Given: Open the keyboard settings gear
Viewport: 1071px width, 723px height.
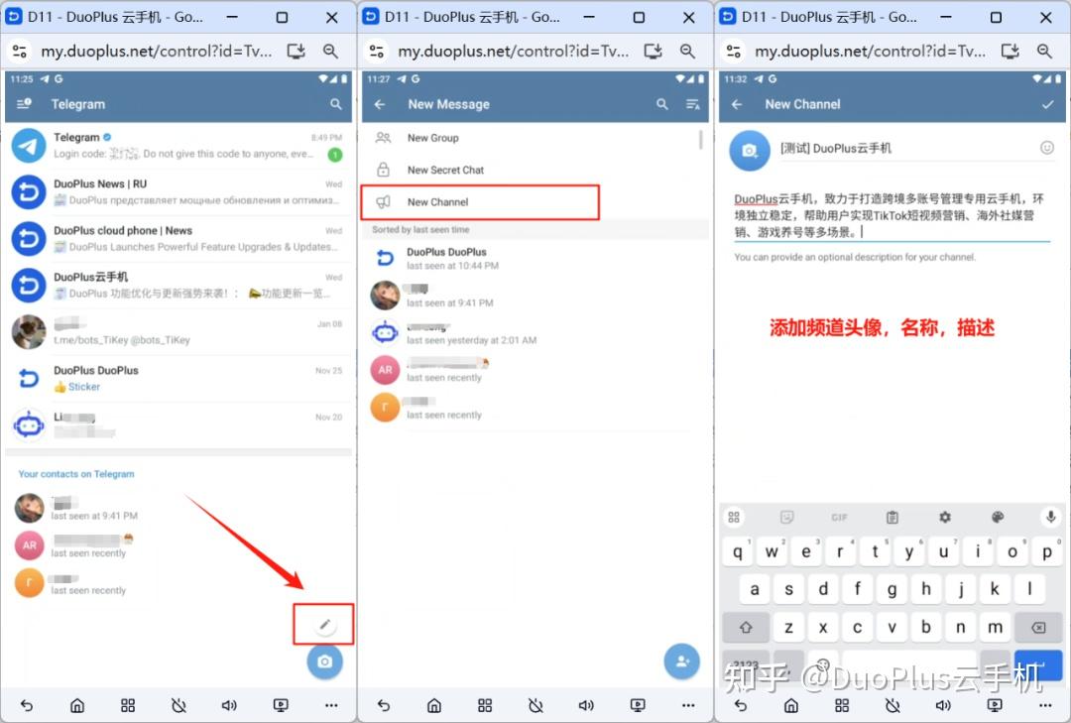Looking at the screenshot, I should coord(944,516).
